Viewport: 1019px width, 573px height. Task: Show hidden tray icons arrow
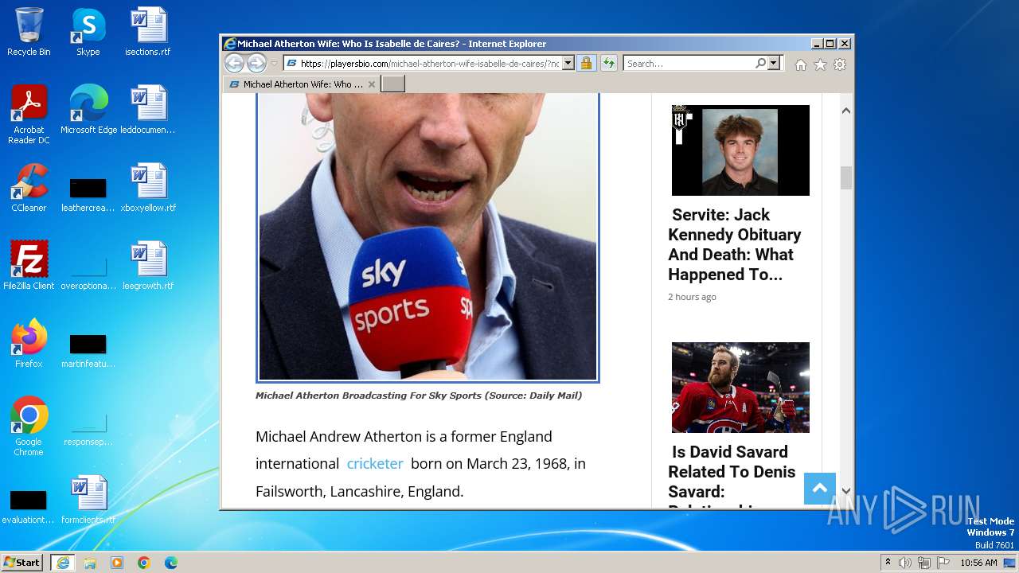[888, 563]
